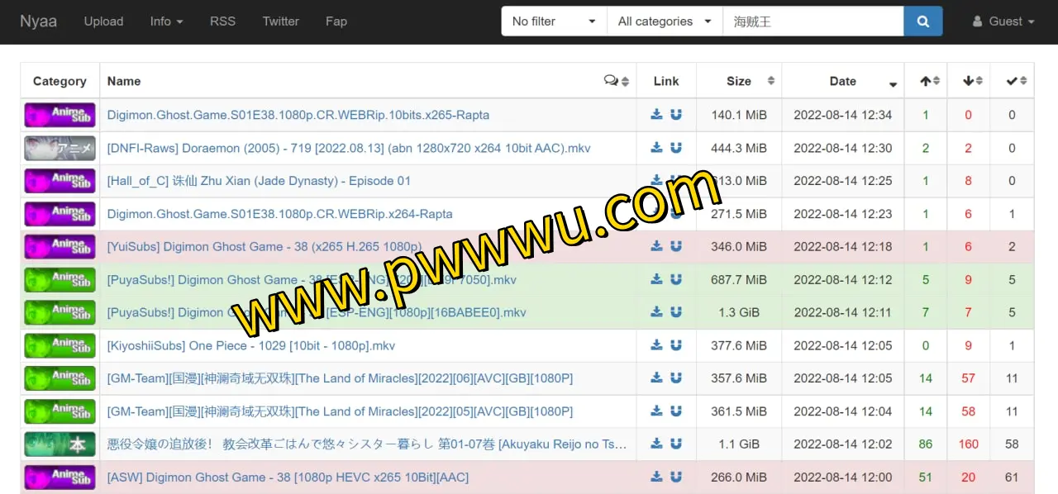Viewport: 1058px width, 494px height.
Task: Expand the All categories dropdown
Action: 665,21
